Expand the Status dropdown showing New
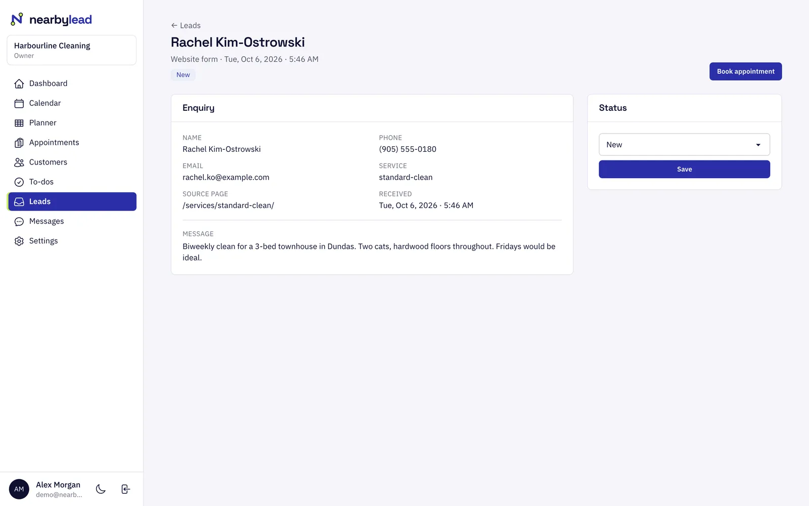 coord(684,145)
